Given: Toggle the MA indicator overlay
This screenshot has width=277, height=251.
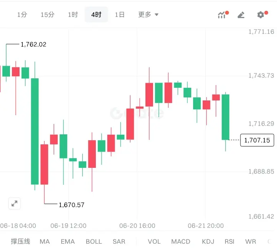Looking at the screenshot, I should [45, 241].
